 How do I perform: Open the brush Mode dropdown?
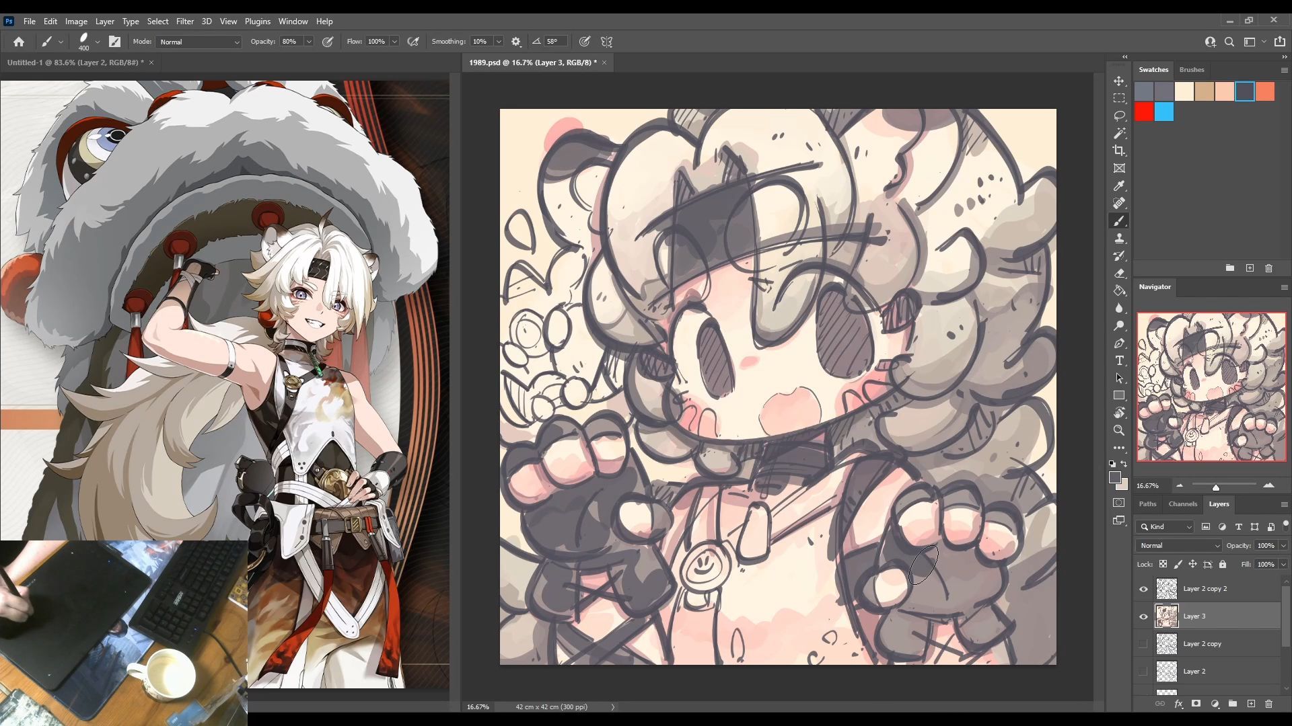click(199, 42)
